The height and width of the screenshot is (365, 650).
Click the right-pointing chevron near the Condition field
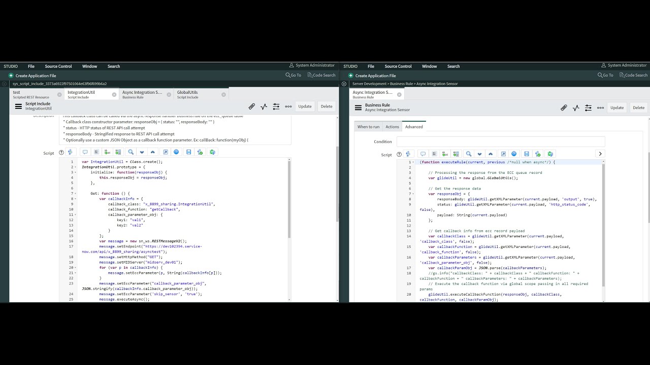click(600, 153)
